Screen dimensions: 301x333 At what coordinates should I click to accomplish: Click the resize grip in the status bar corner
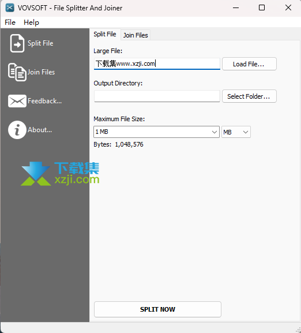point(298,330)
